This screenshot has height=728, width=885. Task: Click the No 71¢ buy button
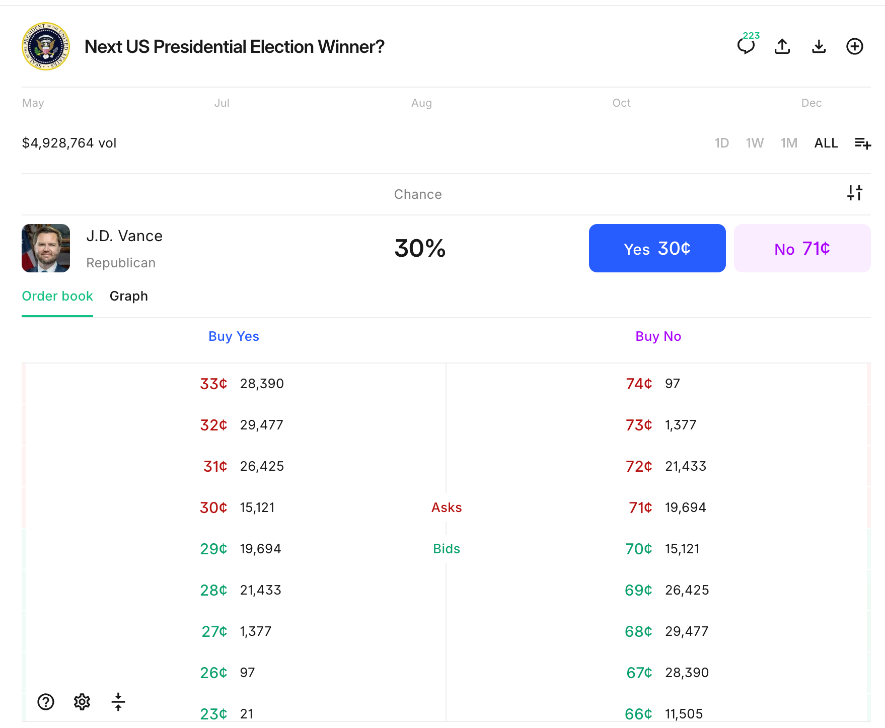point(802,248)
